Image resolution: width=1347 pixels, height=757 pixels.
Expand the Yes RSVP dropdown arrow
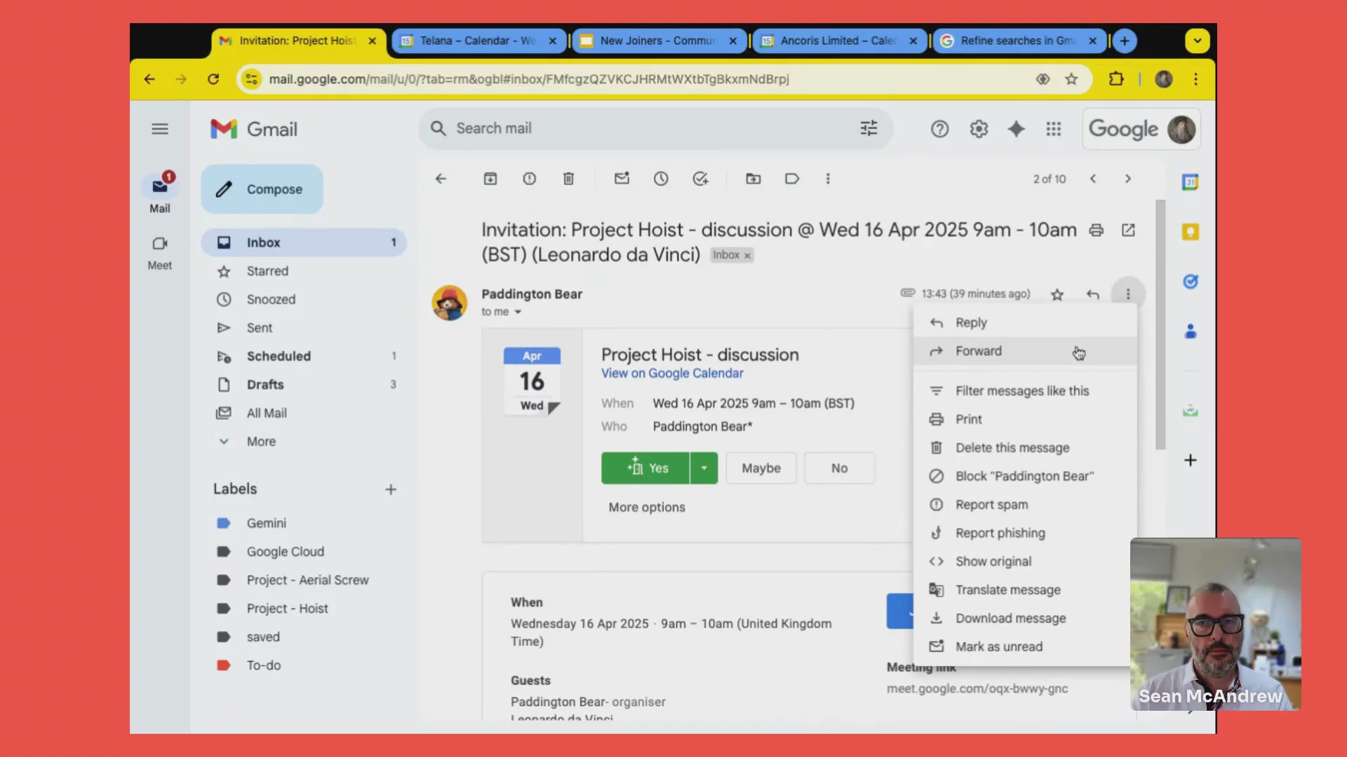point(704,468)
